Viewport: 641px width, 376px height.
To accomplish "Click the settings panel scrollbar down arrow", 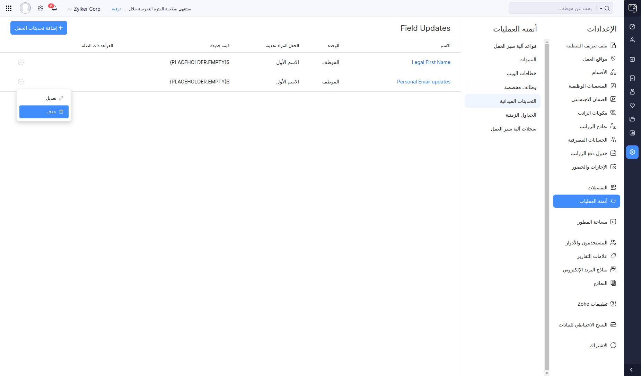I will (547, 373).
